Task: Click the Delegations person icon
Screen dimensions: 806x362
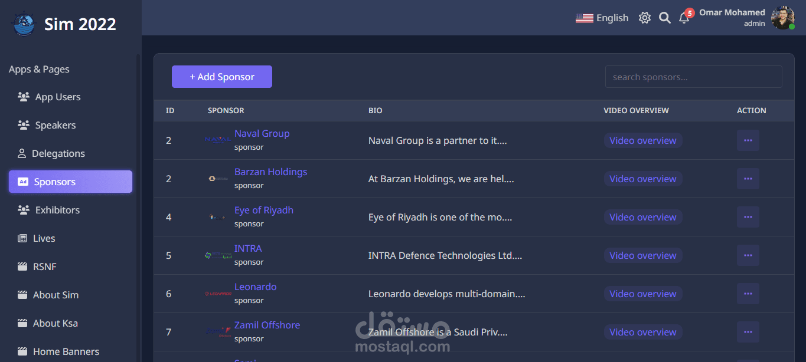Action: [x=22, y=153]
